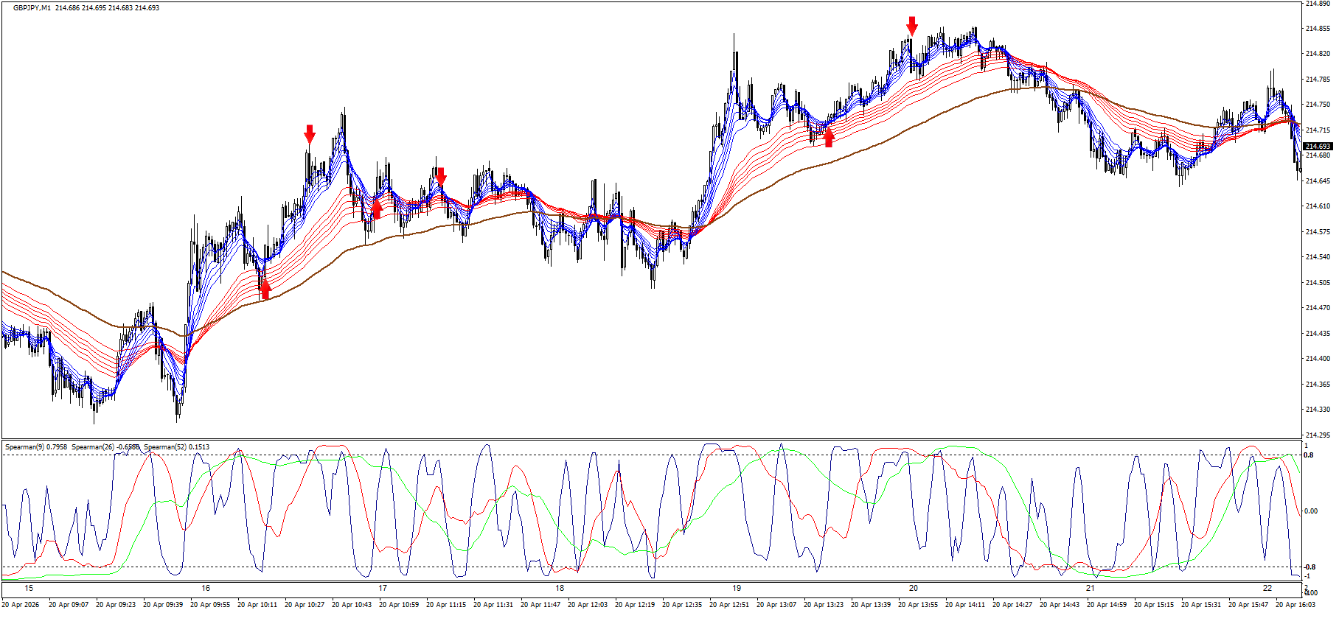
Task: Click the -0.8 level label on indicator scale
Action: coord(1310,567)
